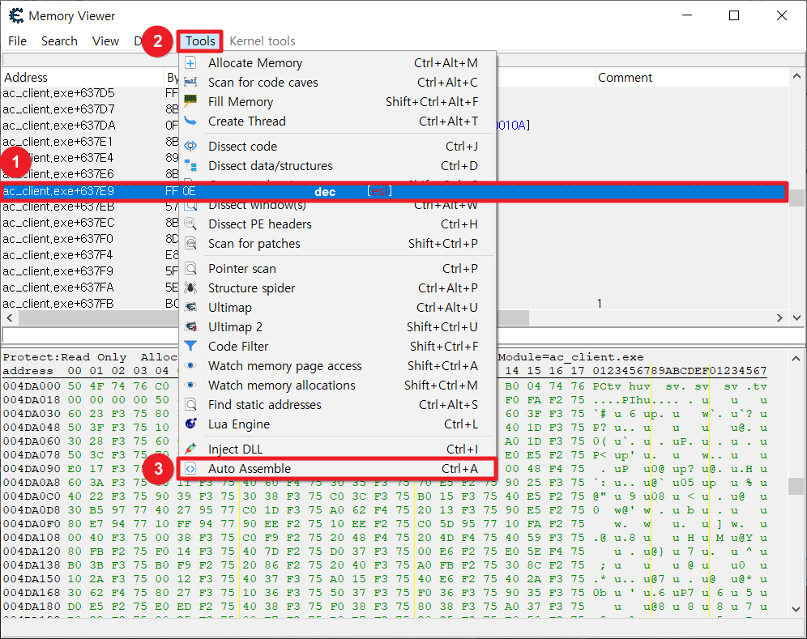Click the Code Filter funnel icon
The image size is (807, 639).
pos(190,346)
